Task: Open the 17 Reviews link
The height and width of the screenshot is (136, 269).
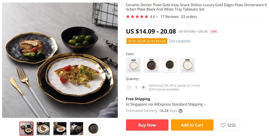Action: click(x=169, y=17)
